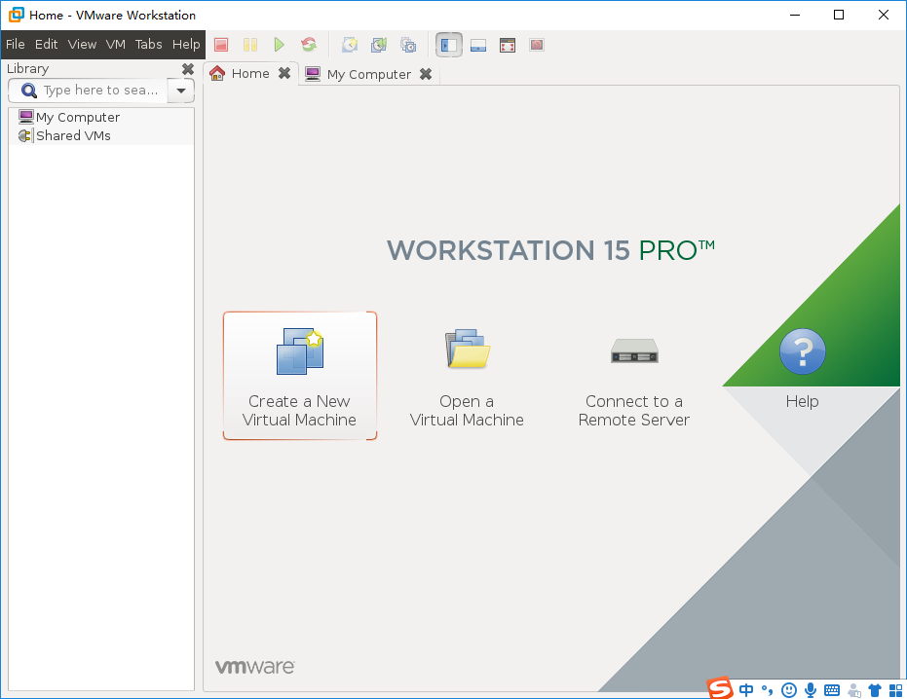
Task: Toggle Unity mode
Action: pos(536,45)
